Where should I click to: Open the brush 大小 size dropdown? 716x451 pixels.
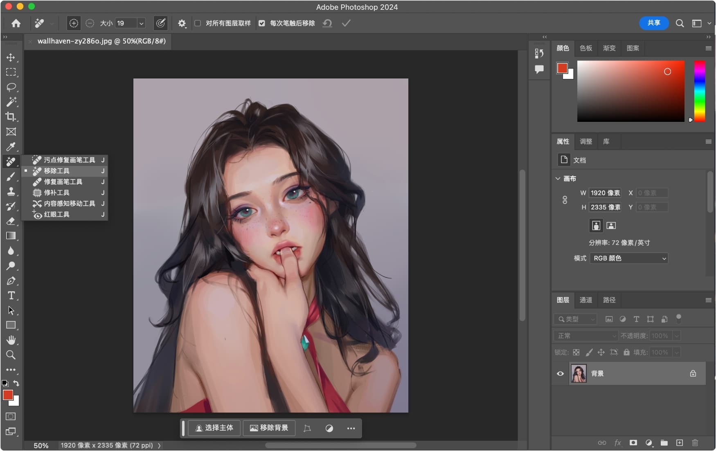(x=141, y=23)
